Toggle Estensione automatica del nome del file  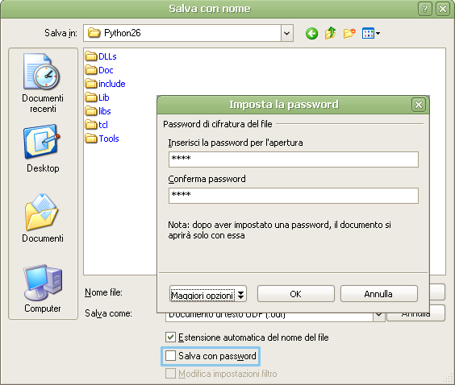pyautogui.click(x=170, y=337)
